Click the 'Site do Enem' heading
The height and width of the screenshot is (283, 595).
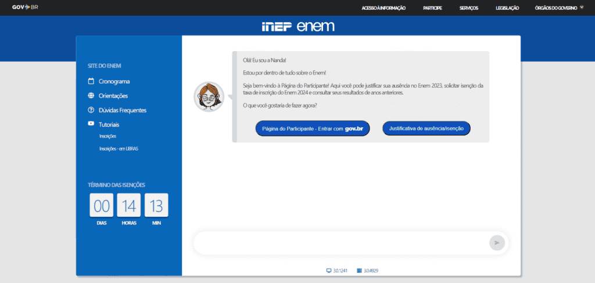[105, 66]
